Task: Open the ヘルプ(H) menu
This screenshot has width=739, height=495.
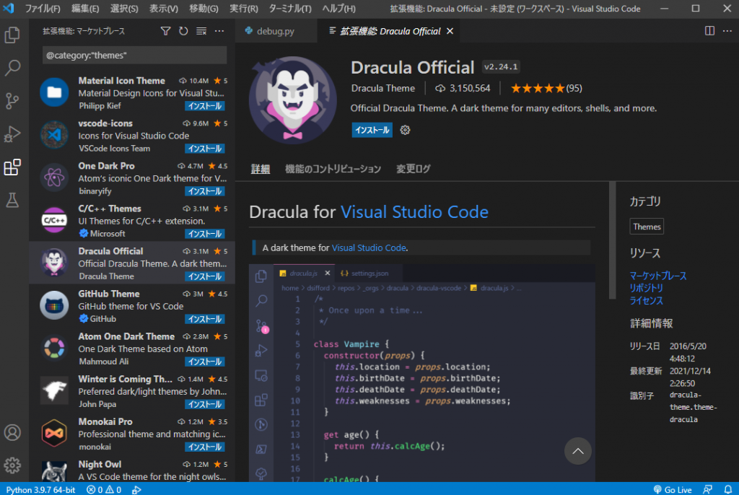Action: point(339,9)
